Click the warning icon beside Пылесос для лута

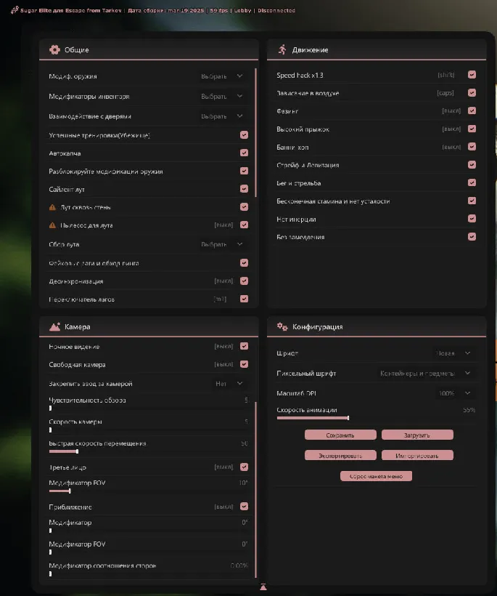pos(52,225)
